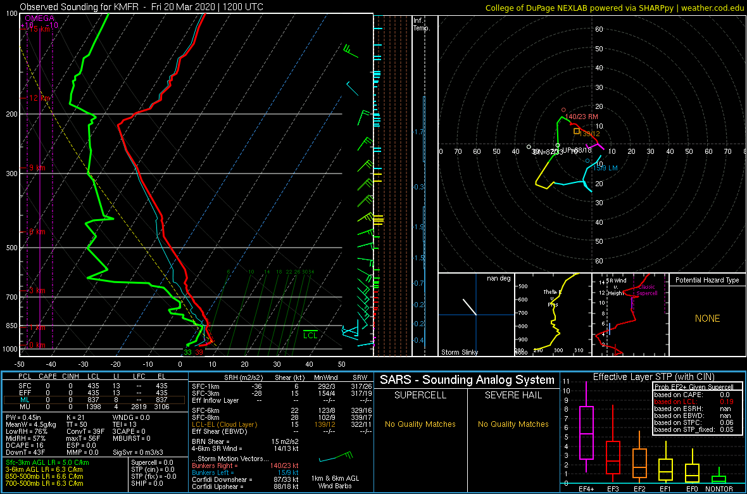This screenshot has height=494, width=747.
Task: Click the "3 km" height marker
Action: 37,291
